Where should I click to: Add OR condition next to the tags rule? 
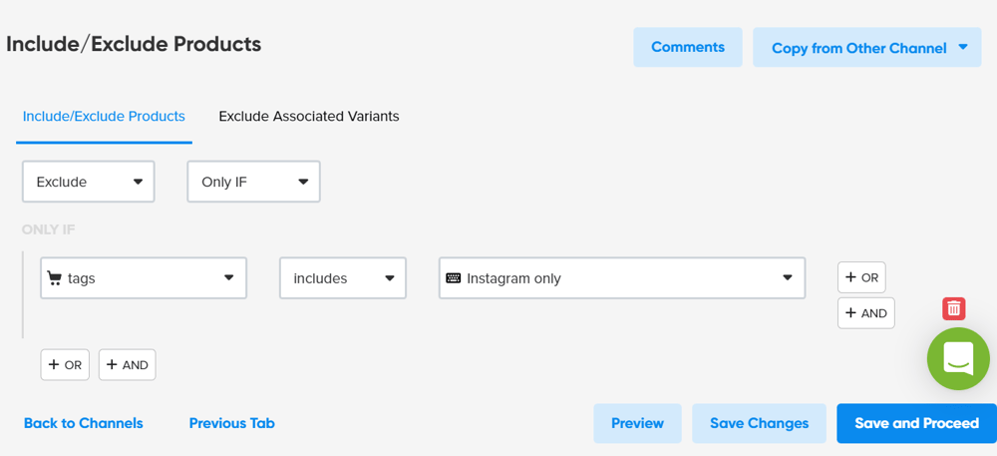[x=861, y=277]
